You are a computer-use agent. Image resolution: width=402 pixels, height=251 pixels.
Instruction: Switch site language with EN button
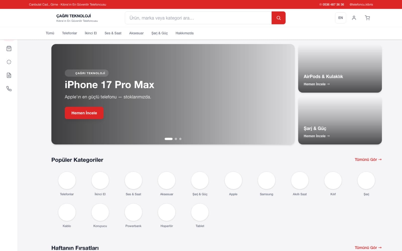pyautogui.click(x=340, y=18)
